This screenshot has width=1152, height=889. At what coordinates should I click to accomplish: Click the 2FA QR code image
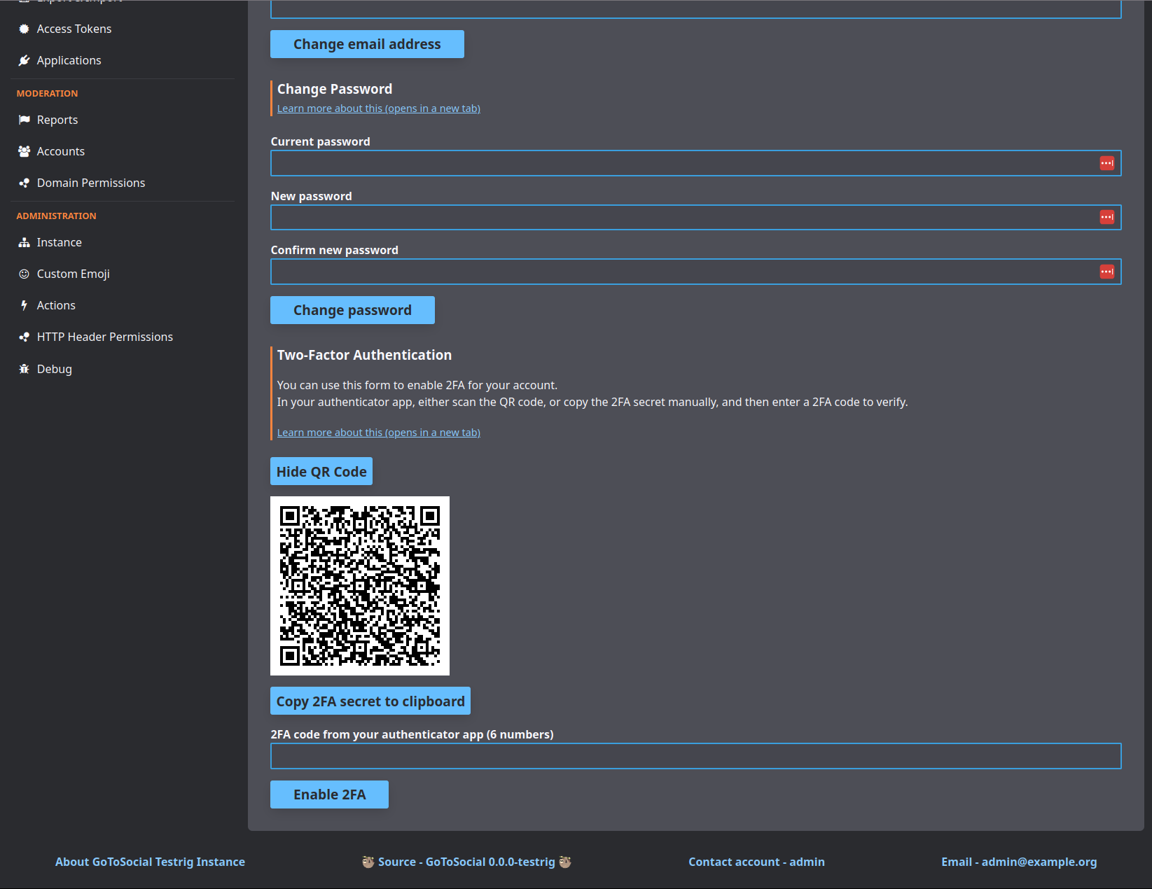[360, 586]
